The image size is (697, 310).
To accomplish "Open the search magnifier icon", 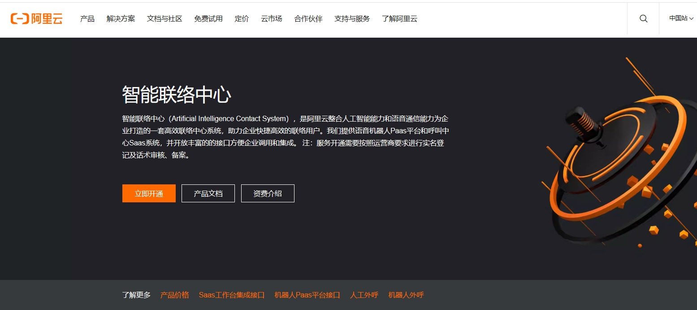I will pos(643,18).
